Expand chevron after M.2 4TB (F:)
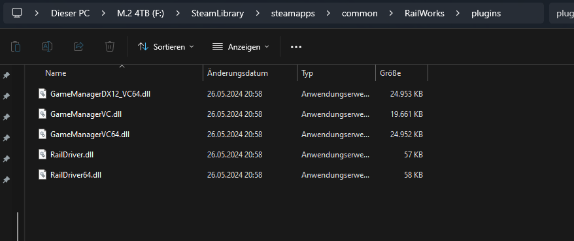574x241 pixels. click(x=178, y=14)
